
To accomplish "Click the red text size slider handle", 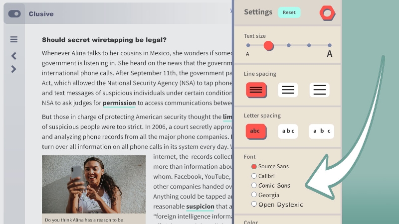I will 268,46.
